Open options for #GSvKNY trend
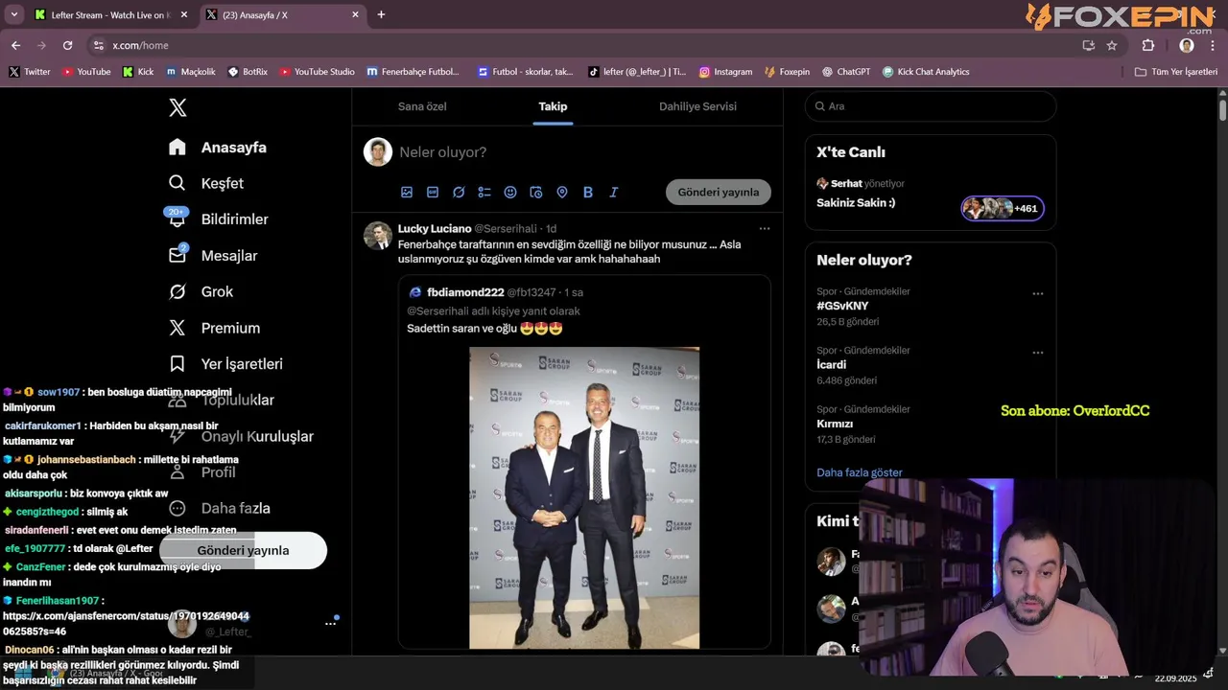Screen dimensions: 1228x690 pyautogui.click(x=1037, y=294)
